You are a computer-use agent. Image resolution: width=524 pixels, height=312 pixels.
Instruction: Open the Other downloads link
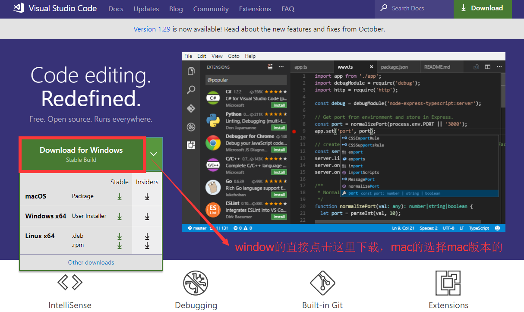coord(91,262)
